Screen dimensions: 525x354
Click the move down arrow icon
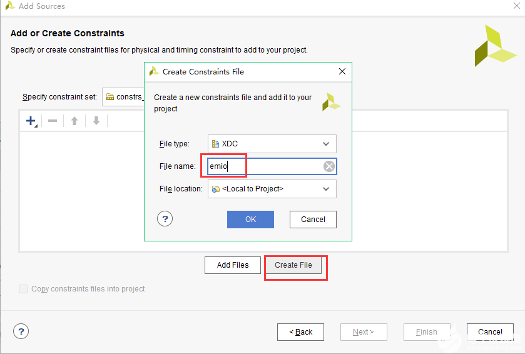(96, 121)
